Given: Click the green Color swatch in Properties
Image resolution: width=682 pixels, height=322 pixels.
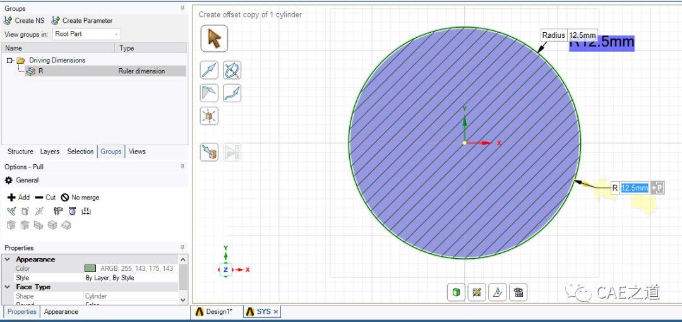Looking at the screenshot, I should (x=90, y=268).
